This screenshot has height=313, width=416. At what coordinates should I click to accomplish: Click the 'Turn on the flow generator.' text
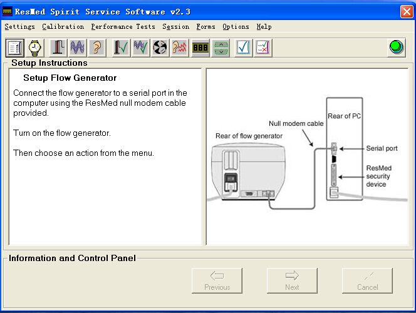(62, 133)
